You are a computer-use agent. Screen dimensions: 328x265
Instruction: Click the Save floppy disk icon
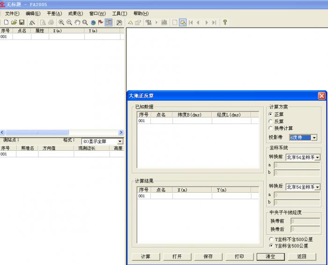[x=22, y=22]
